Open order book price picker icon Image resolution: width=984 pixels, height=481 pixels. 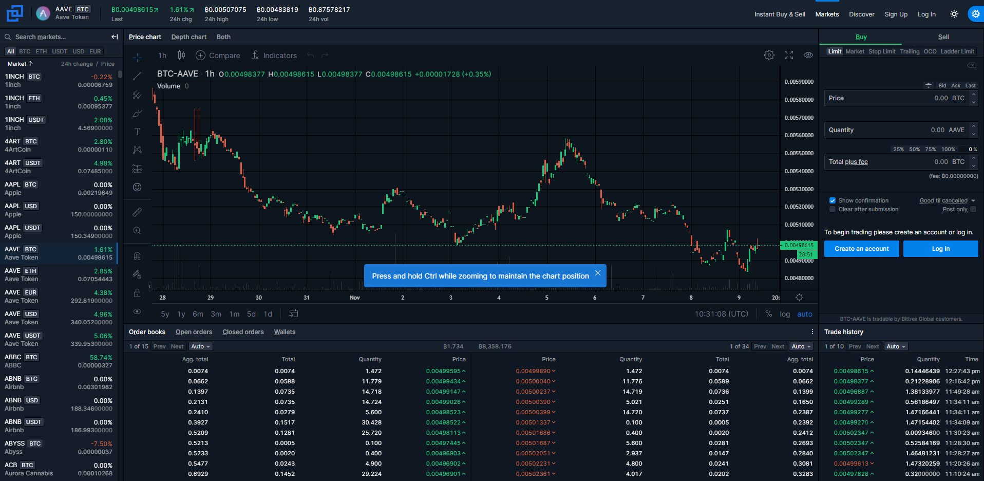click(928, 85)
